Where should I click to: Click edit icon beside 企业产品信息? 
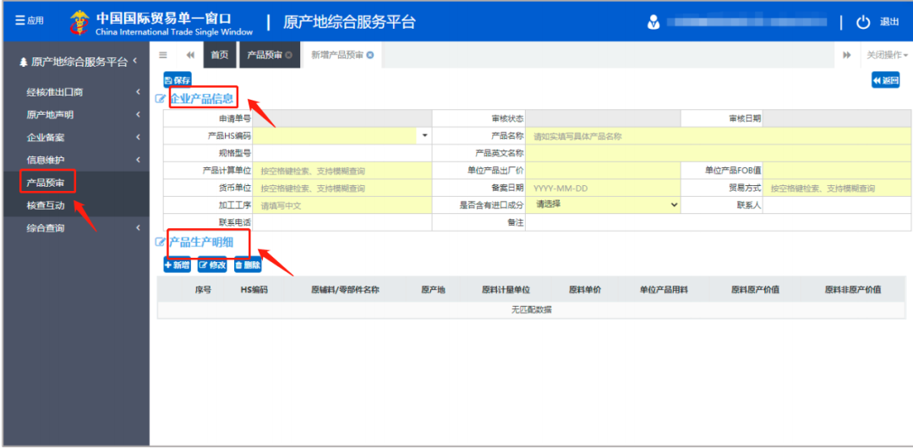(x=160, y=99)
